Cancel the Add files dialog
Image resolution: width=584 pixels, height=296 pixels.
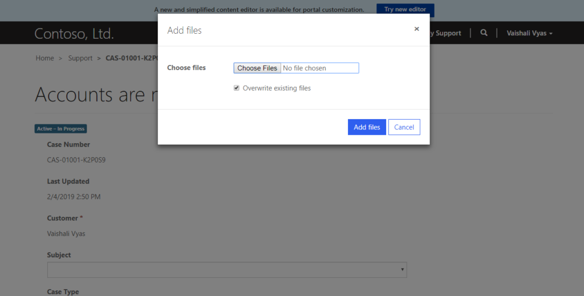[x=404, y=127]
